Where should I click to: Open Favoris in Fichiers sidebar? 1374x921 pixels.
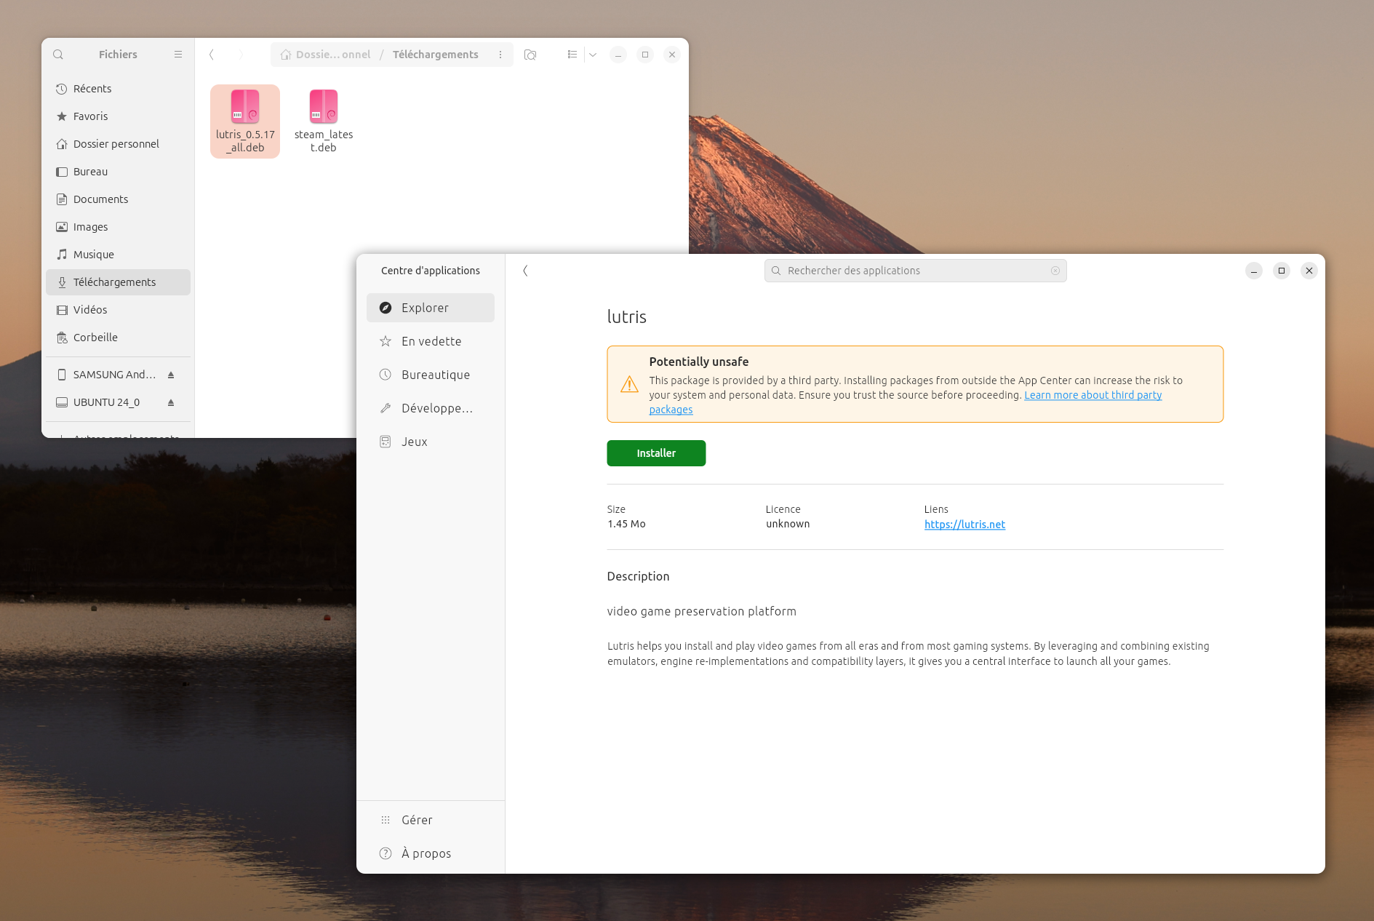tap(118, 116)
